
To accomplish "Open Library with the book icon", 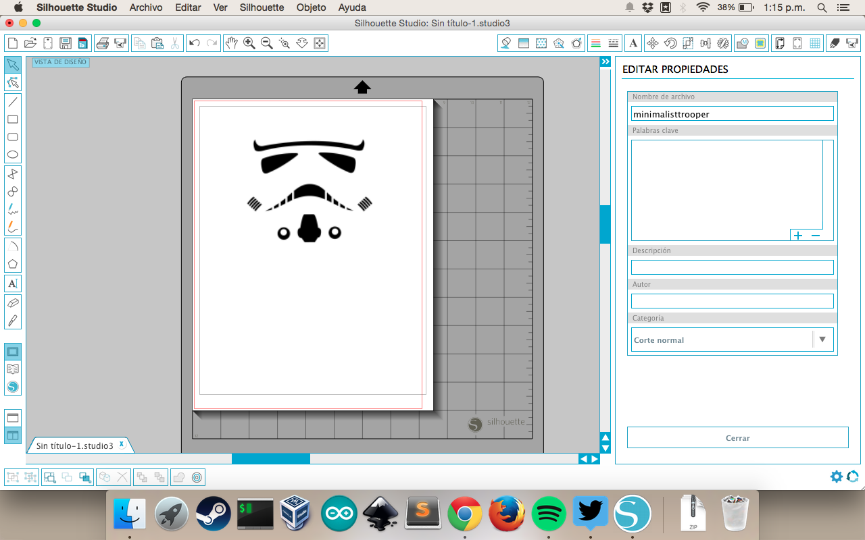I will [13, 369].
